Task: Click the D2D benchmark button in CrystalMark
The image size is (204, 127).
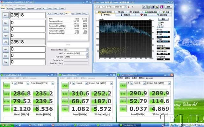Action: [x=6, y=56]
